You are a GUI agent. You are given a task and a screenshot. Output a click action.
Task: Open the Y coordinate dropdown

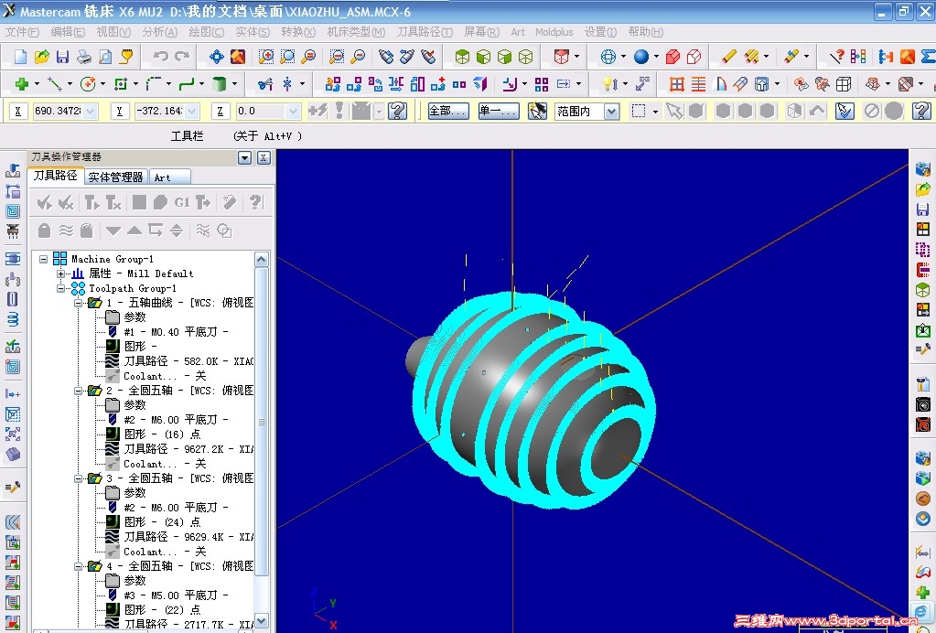tap(191, 111)
